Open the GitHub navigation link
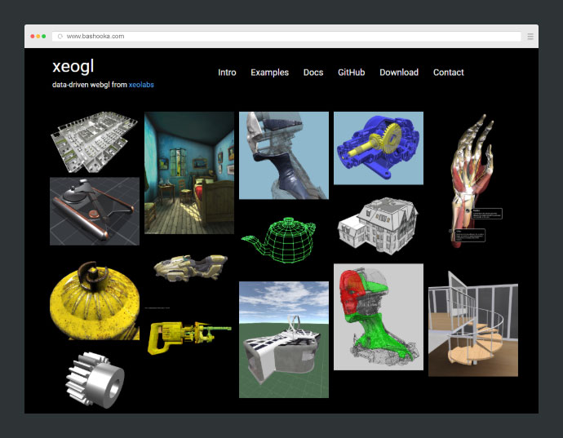563x438 pixels. pos(351,73)
